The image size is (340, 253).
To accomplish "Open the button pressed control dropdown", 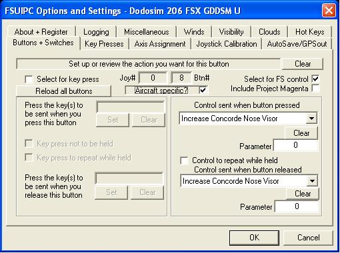I will pos(311,119).
